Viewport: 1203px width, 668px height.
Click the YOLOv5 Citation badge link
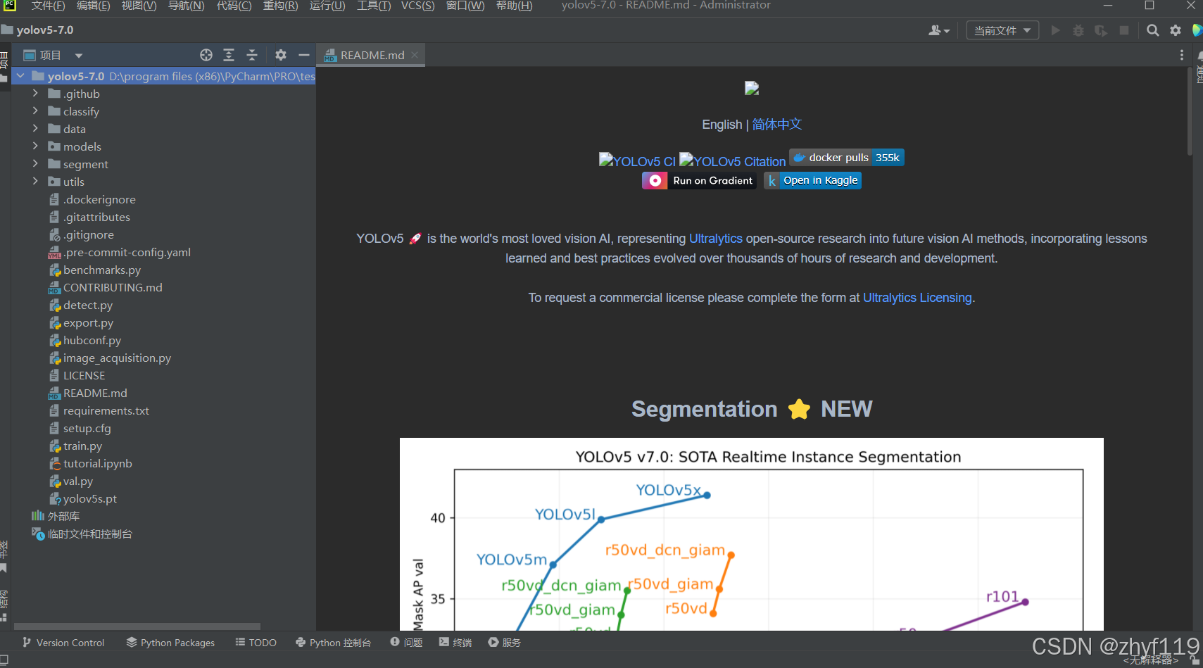click(x=732, y=161)
